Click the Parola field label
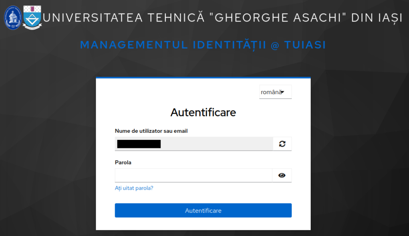The width and height of the screenshot is (409, 236). 123,162
